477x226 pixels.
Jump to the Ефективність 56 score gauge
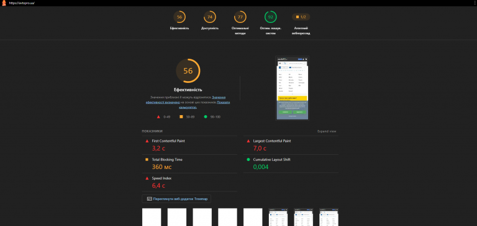[x=179, y=17]
